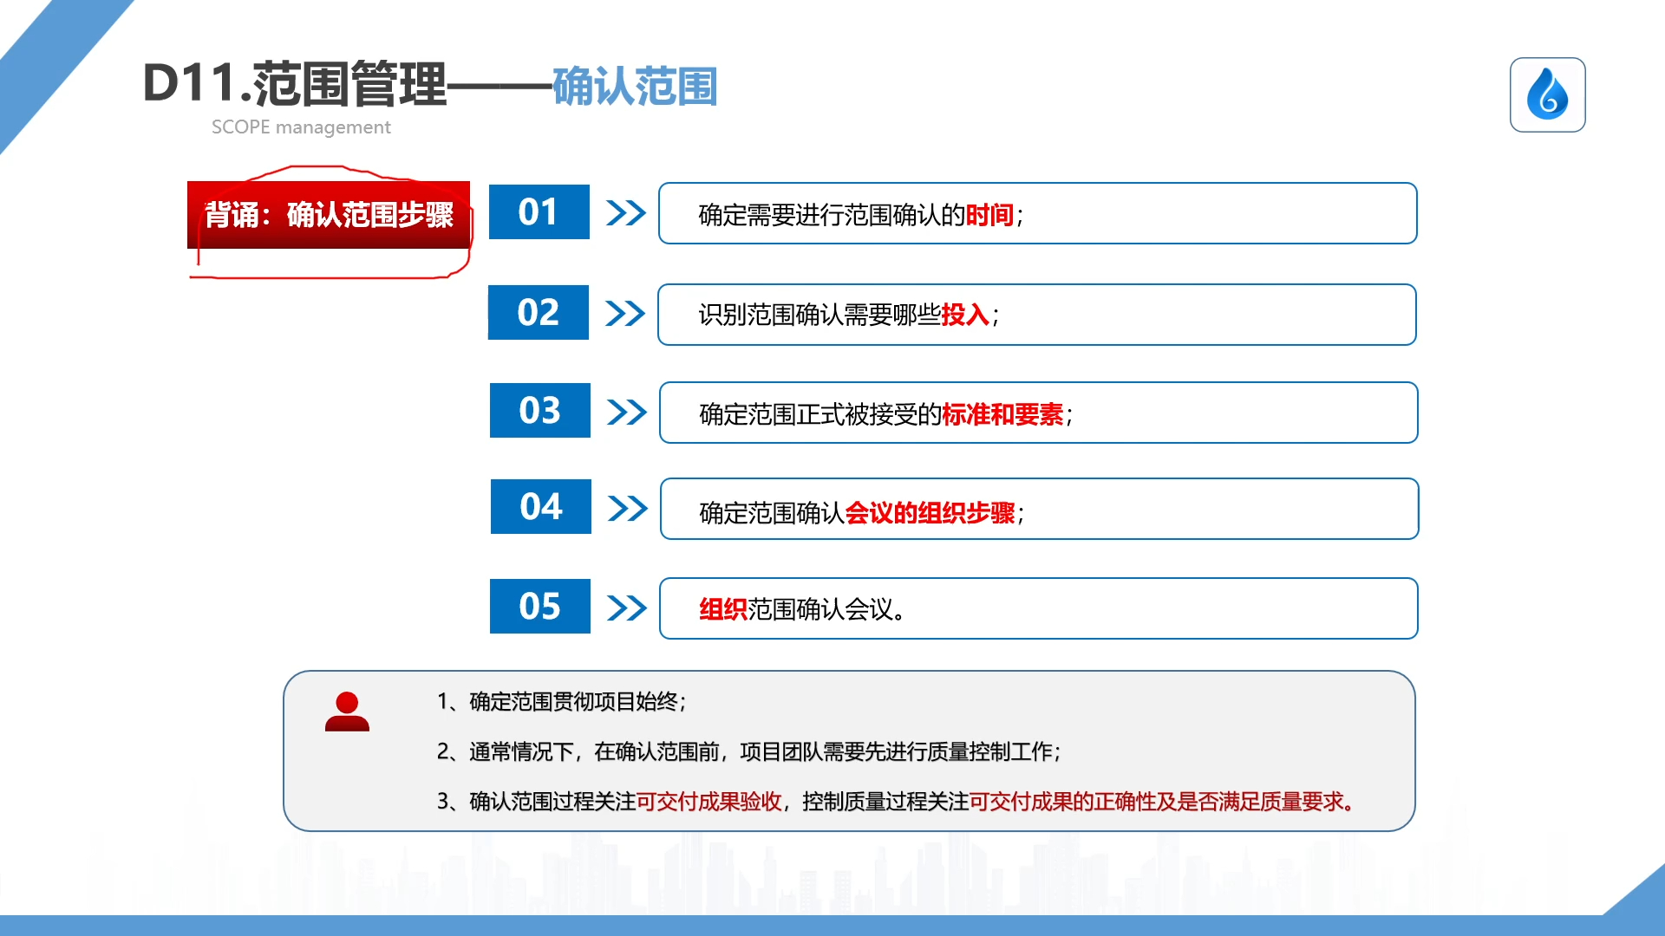This screenshot has width=1665, height=936.
Task: Click the red 背诵：确认范围步骤 label
Action: (329, 215)
